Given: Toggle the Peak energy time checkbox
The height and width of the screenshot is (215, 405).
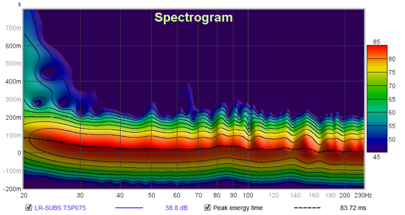Looking at the screenshot, I should pyautogui.click(x=208, y=208).
